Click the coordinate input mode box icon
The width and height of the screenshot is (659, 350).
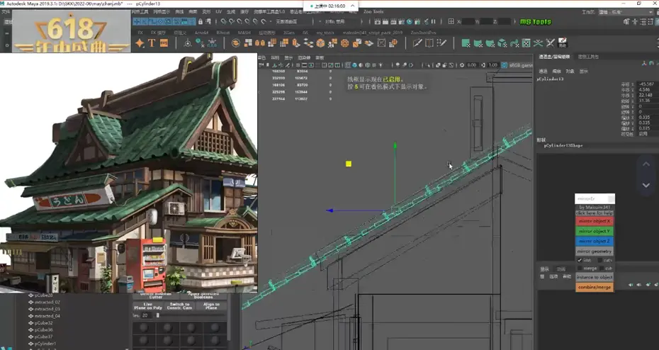[x=451, y=21]
